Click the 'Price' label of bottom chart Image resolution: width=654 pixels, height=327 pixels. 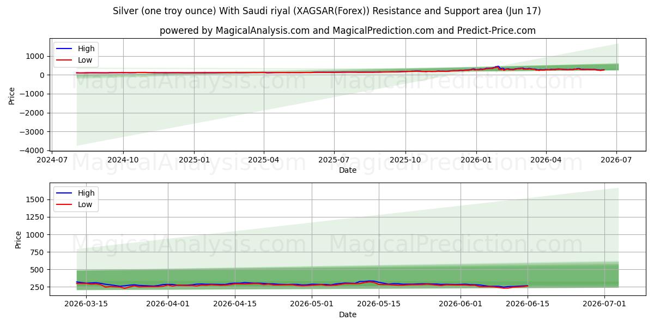19,240
